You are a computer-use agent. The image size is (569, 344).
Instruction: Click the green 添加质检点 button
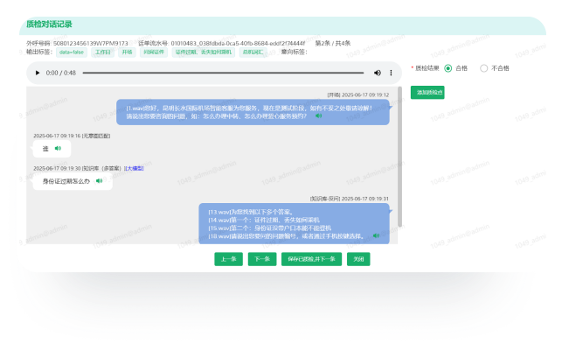[x=427, y=92]
